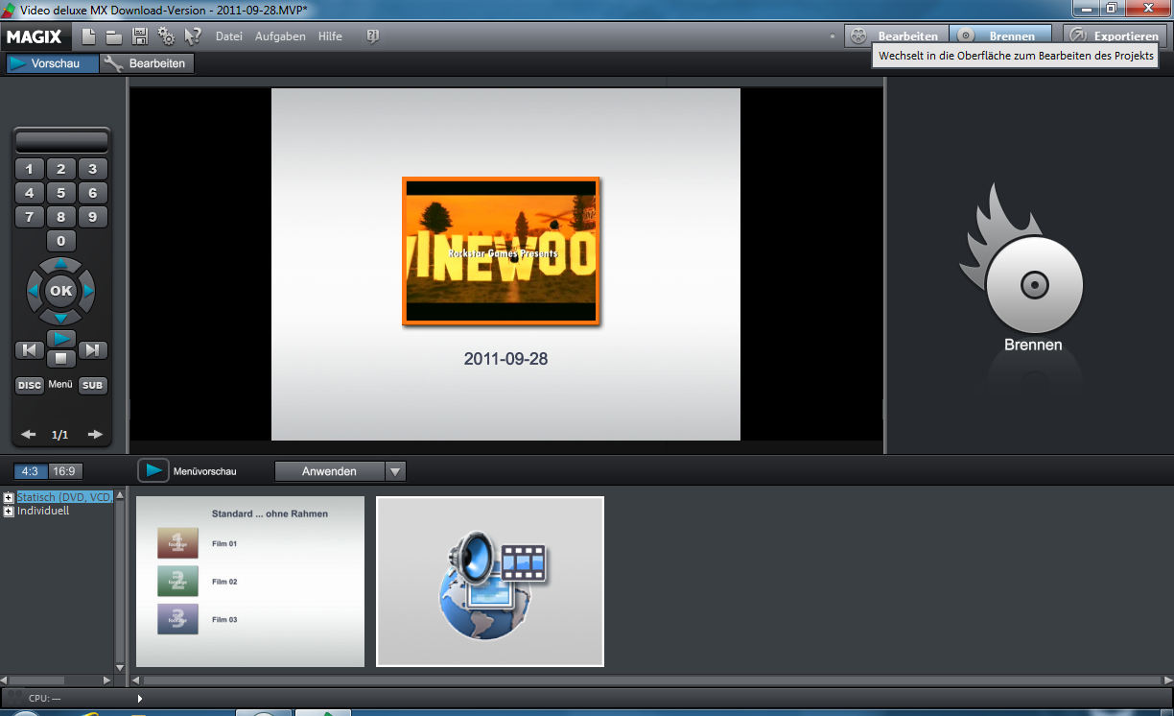The width and height of the screenshot is (1174, 716).
Task: Click the DISC button on the remote
Action: [30, 385]
